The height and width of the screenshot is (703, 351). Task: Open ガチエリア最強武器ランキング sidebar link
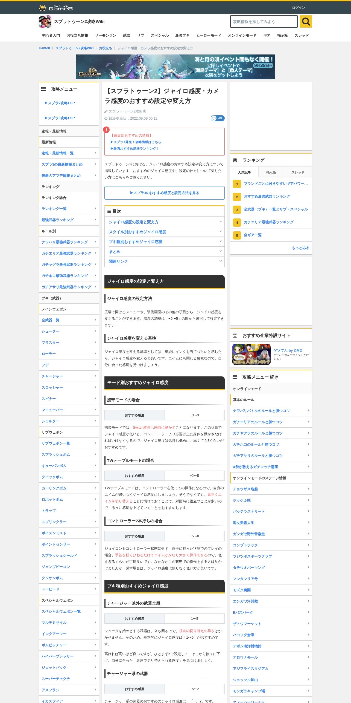pos(66,253)
